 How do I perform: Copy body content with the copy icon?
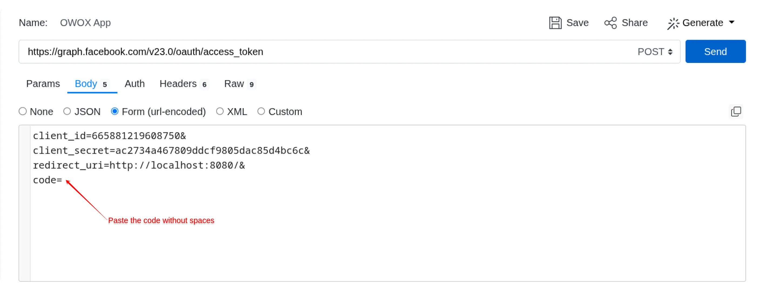[736, 112]
